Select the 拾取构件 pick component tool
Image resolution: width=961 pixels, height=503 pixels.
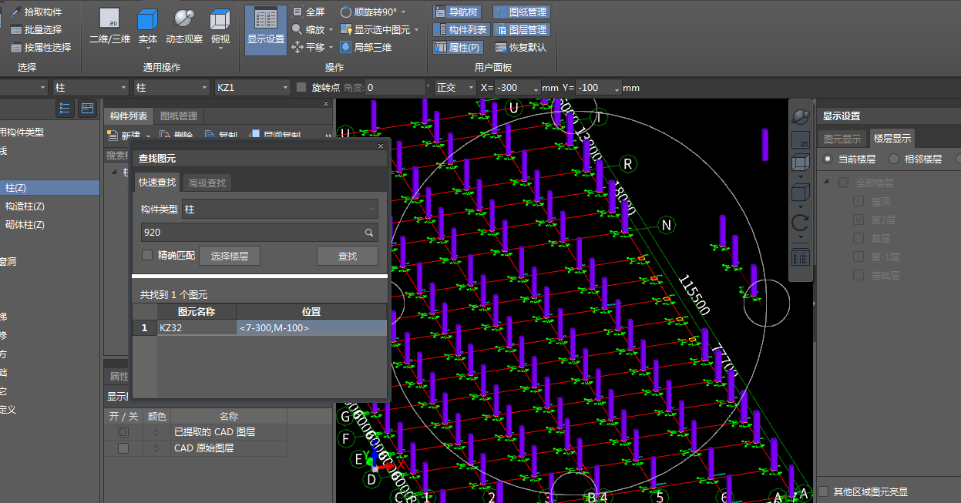[36, 12]
